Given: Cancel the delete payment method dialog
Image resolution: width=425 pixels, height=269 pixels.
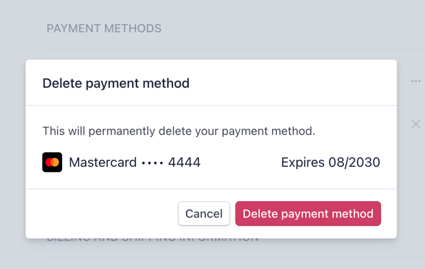Looking at the screenshot, I should [204, 214].
